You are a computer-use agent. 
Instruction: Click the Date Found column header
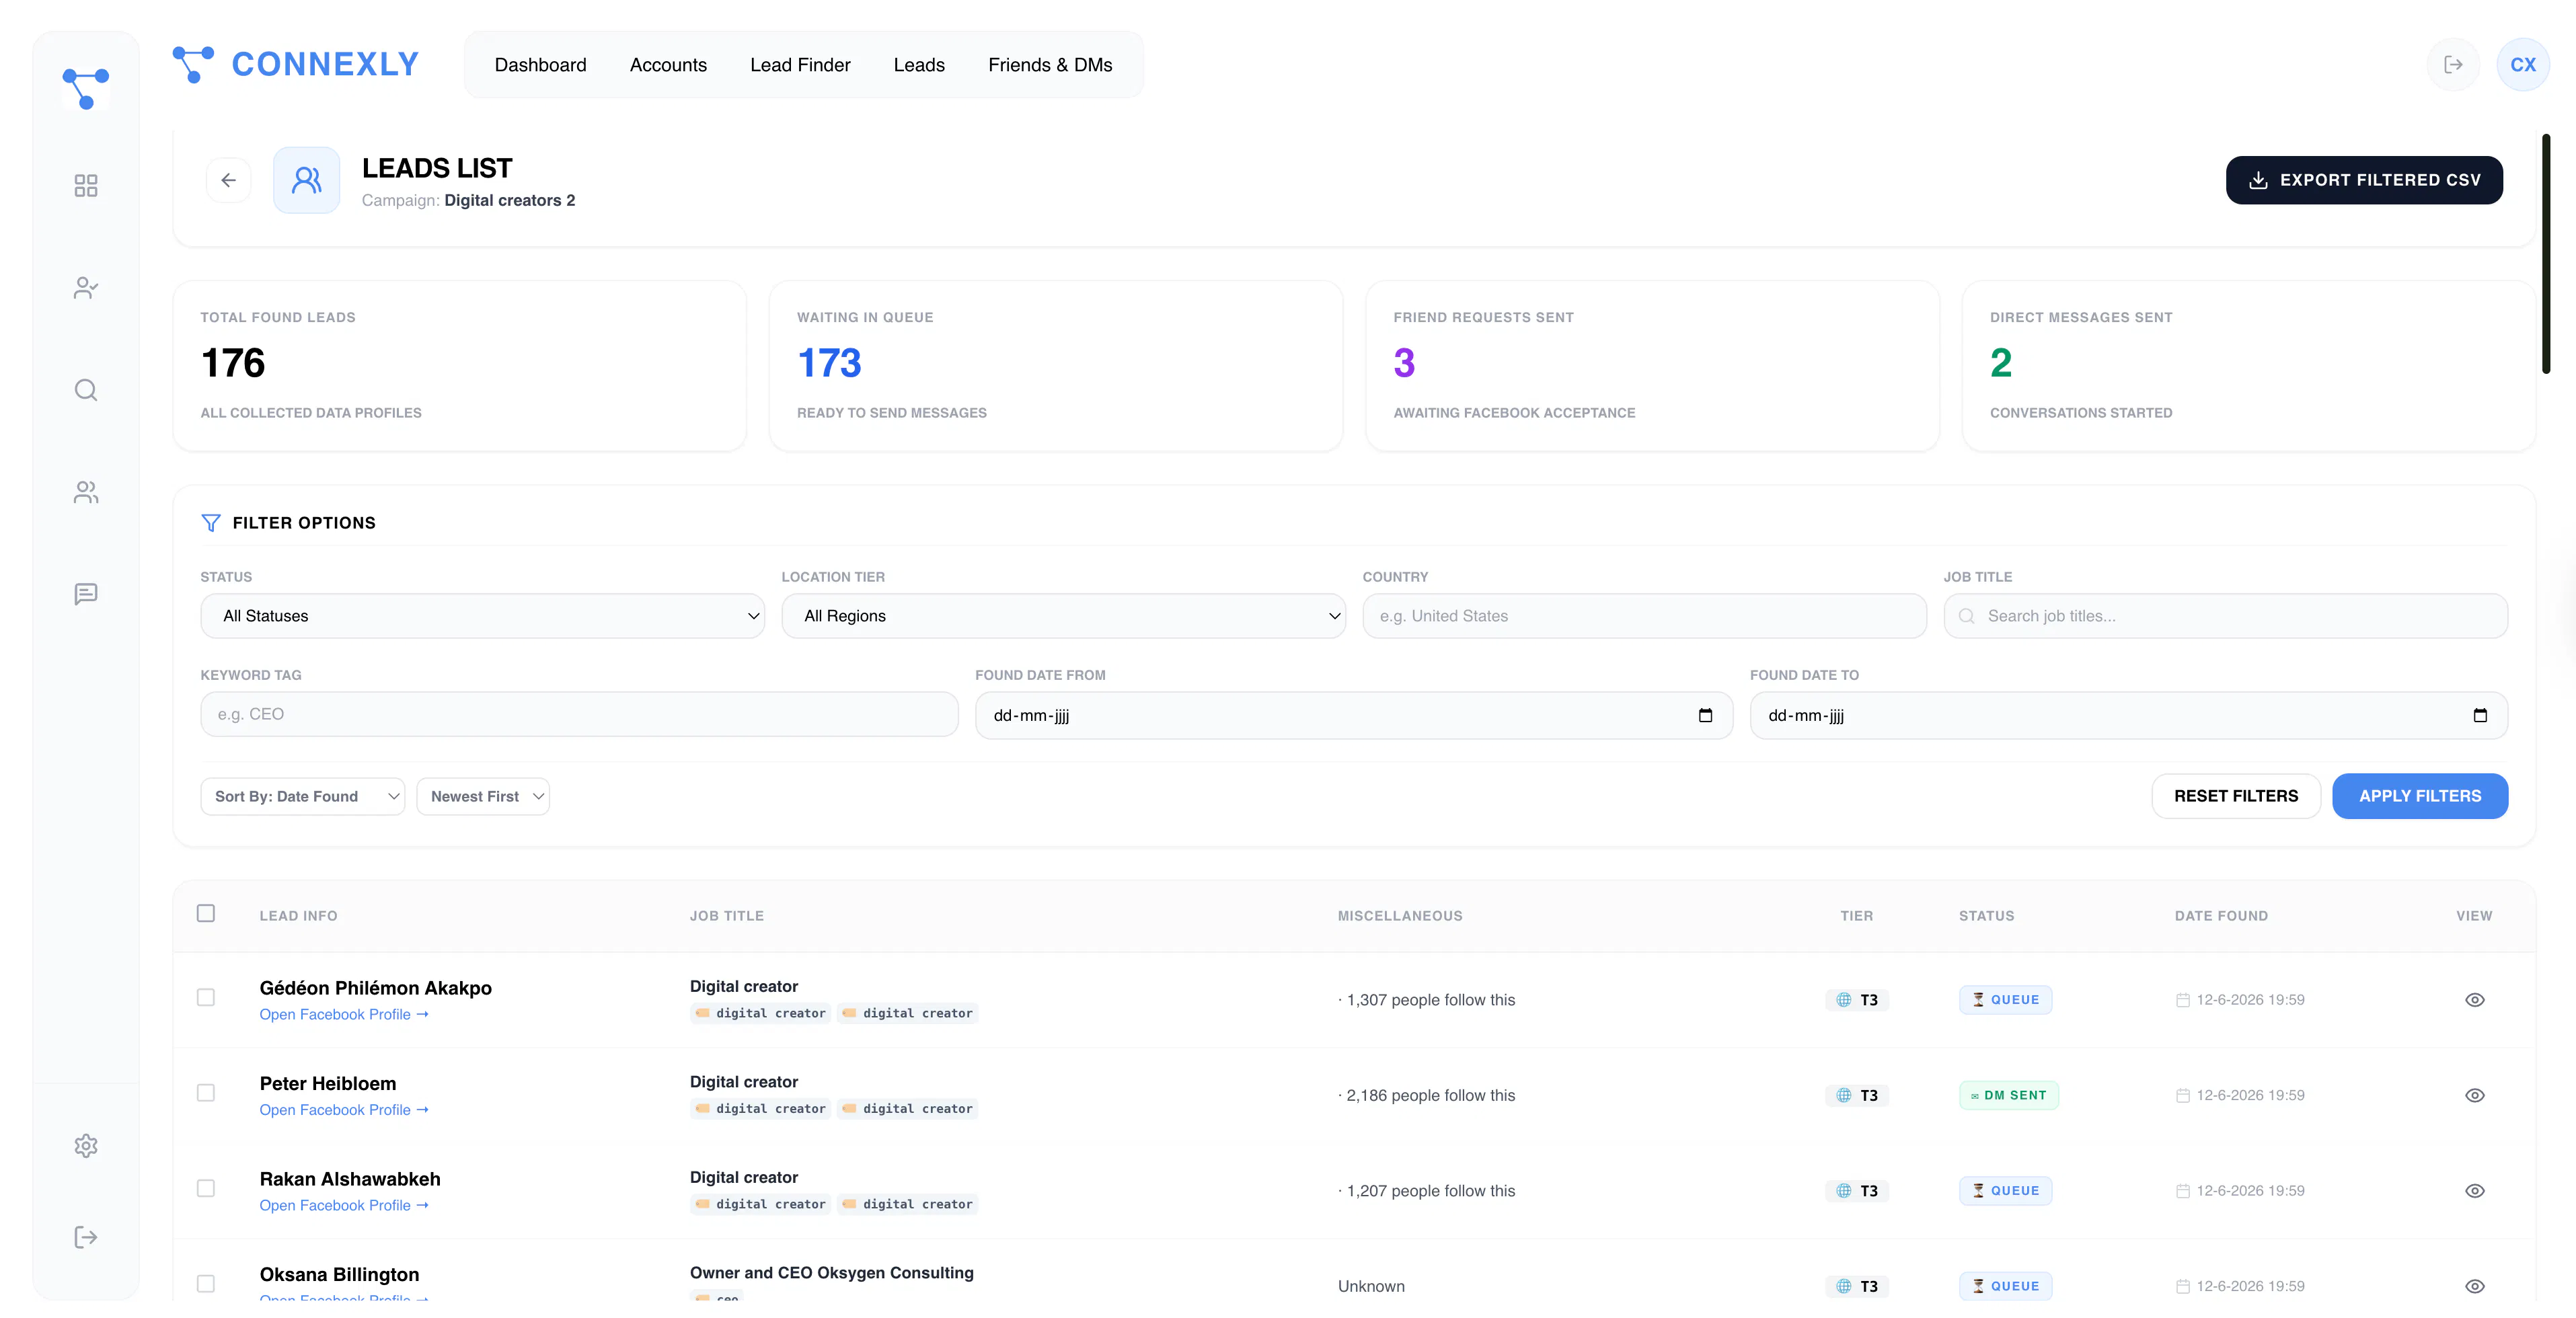[x=2221, y=916]
